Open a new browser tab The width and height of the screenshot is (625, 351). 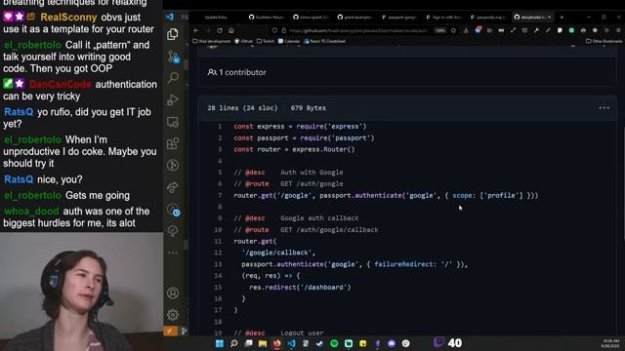coord(562,18)
